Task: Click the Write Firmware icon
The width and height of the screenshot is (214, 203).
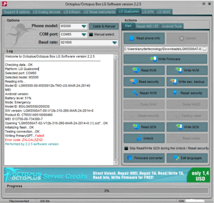Action: 154,59
